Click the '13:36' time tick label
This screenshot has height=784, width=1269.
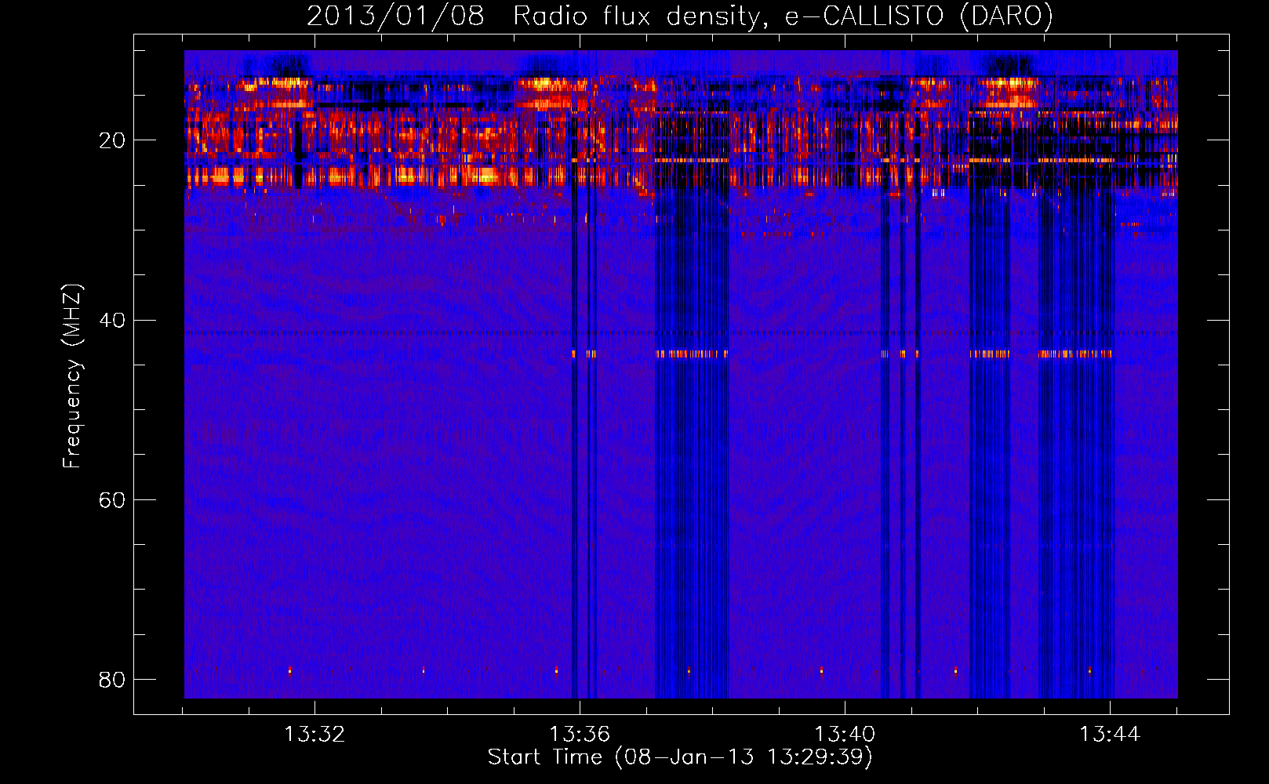(x=580, y=735)
